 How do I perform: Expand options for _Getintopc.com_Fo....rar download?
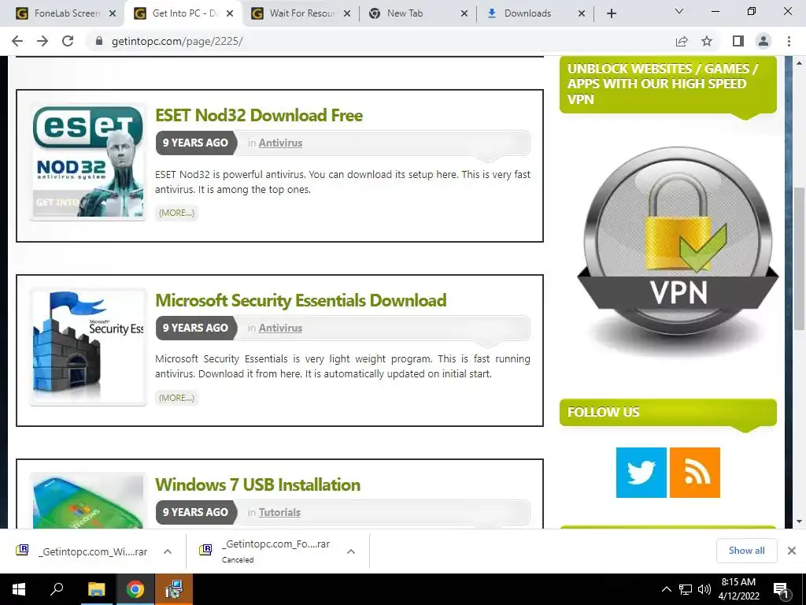click(x=351, y=551)
